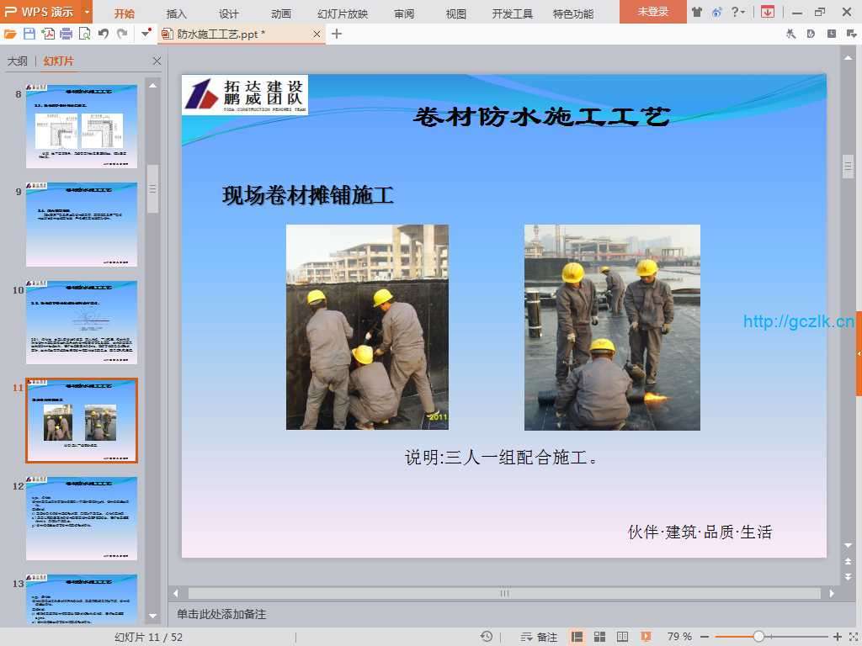Select slide 12 thumbnail in panel
Screen dimensions: 862x646
click(x=82, y=518)
